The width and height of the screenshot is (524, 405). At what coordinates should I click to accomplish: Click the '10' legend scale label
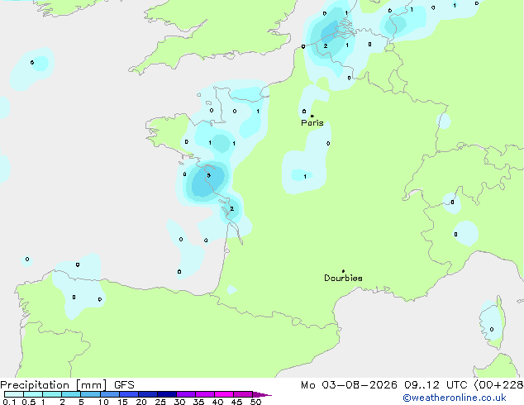coord(103,402)
